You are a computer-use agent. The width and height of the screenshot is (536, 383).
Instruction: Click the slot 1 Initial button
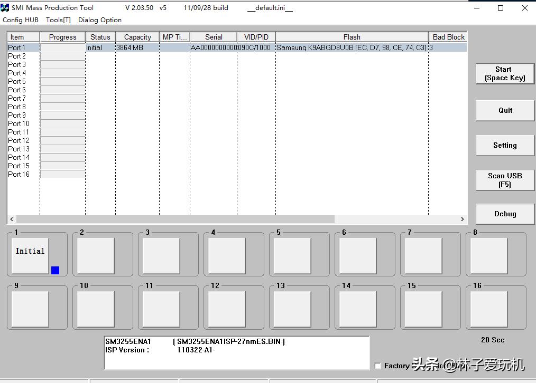pyautogui.click(x=30, y=256)
